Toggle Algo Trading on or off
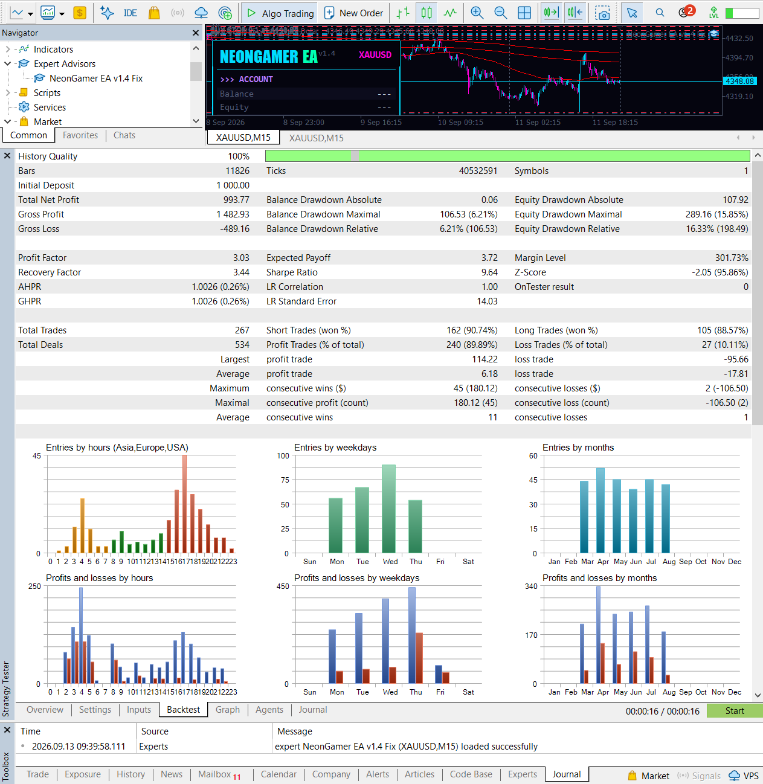 [281, 13]
